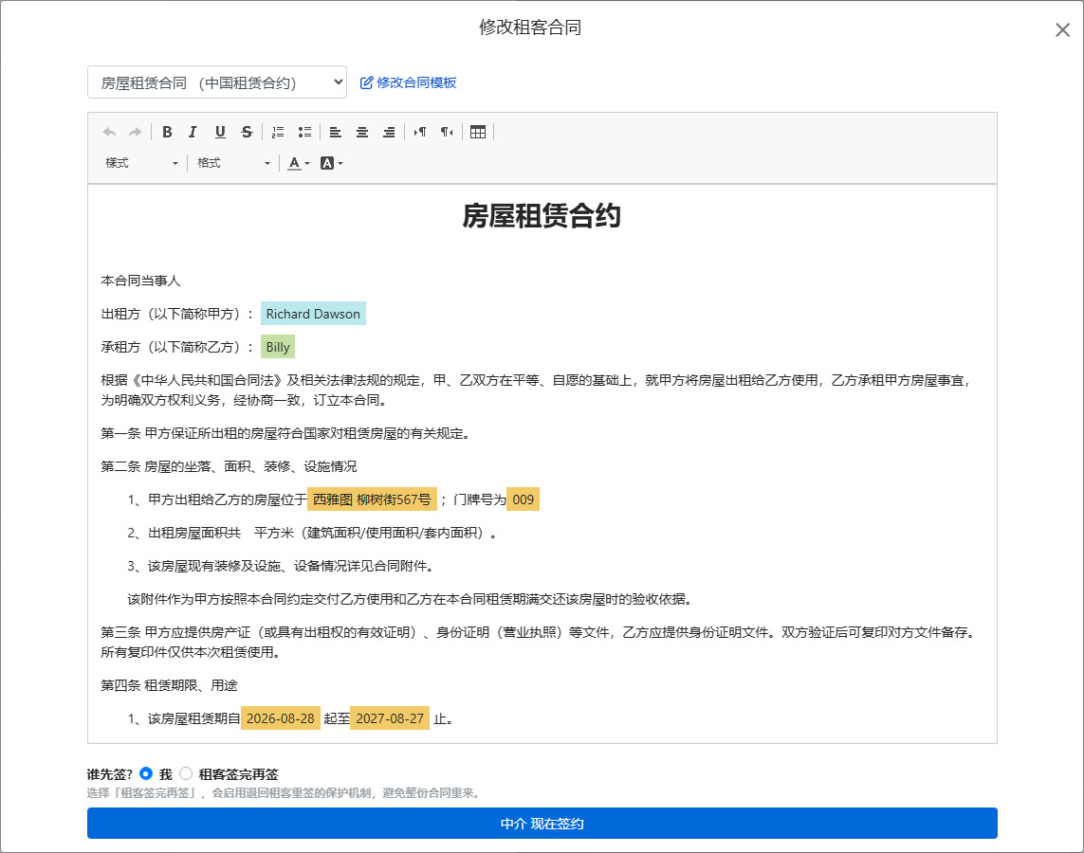
Task: Select the 我 radio button
Action: coord(146,773)
